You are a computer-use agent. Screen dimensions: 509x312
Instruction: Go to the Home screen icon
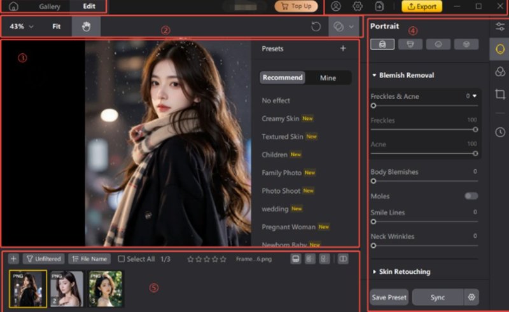tap(13, 6)
